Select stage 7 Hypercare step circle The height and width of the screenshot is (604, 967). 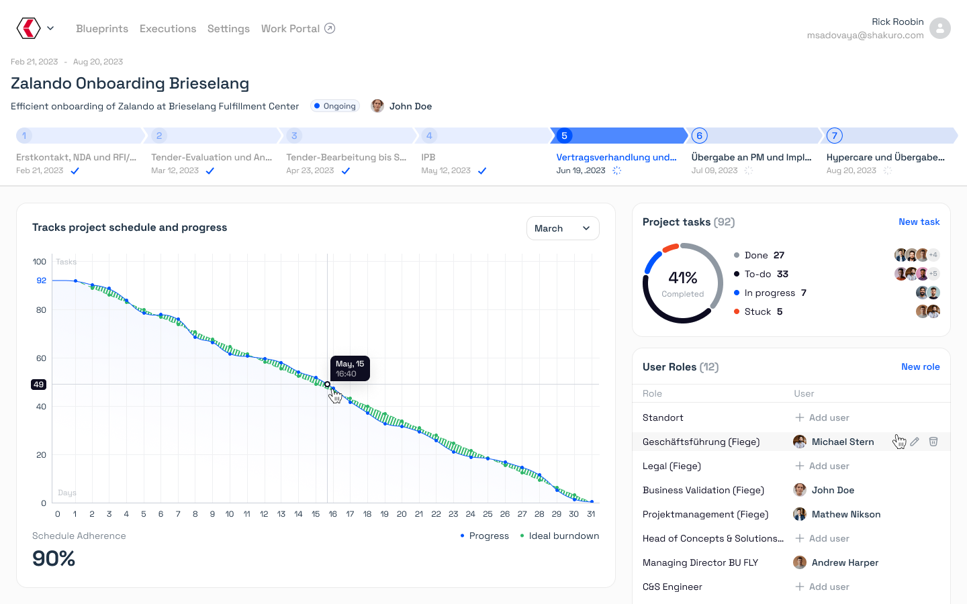834,136
